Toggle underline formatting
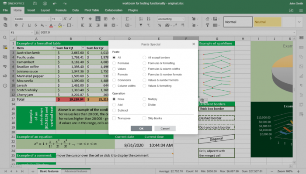This screenshot has width=306, height=174. 29,25
